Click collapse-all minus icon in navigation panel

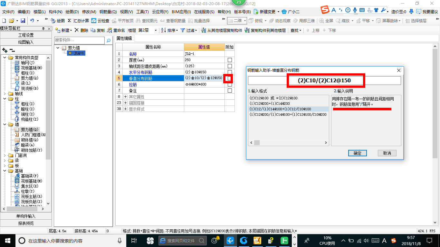[12, 50]
